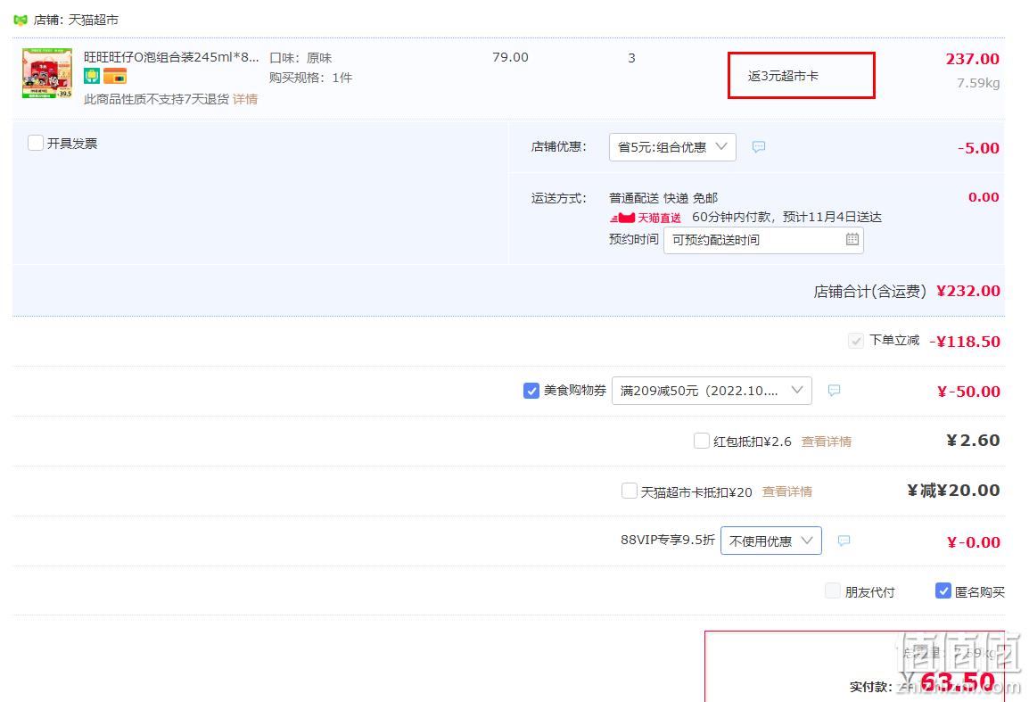This screenshot has width=1029, height=702.
Task: Click the calendar icon in delivery time field
Action: 852,240
